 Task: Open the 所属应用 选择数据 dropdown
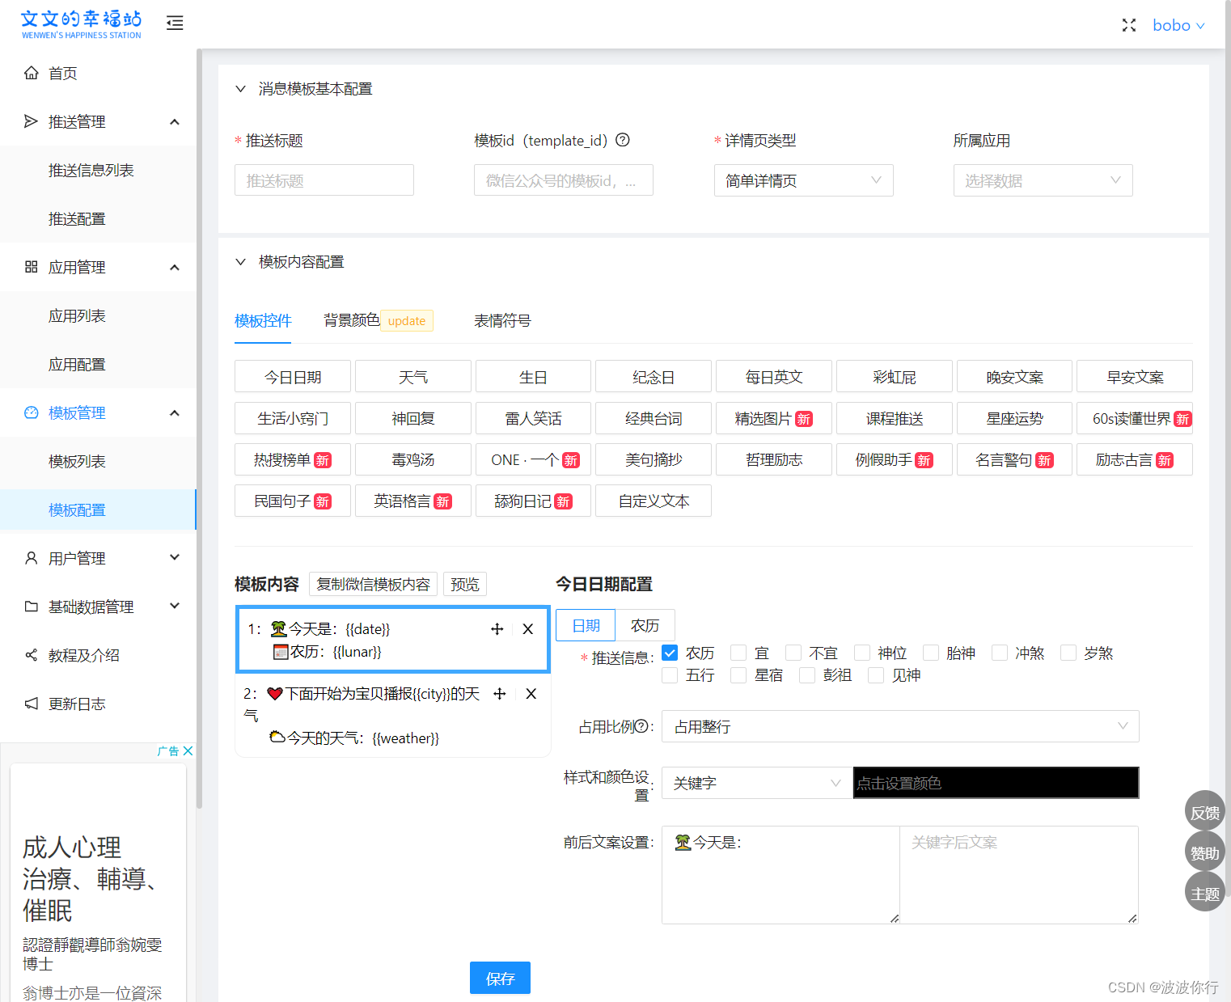1043,180
